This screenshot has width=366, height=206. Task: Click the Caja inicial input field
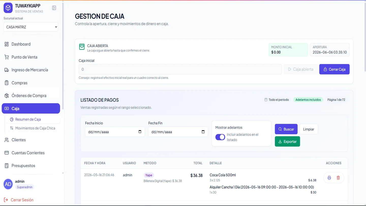180,69
